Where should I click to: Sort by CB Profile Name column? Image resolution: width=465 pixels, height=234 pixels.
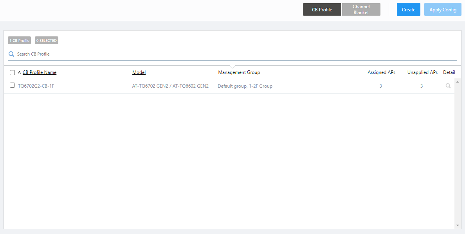point(40,72)
